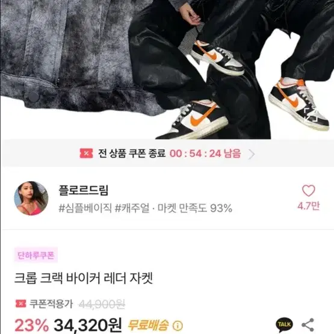Click the 쿠폰적용가 coupon icon
Screen dimensions: 334x334
click(x=20, y=303)
